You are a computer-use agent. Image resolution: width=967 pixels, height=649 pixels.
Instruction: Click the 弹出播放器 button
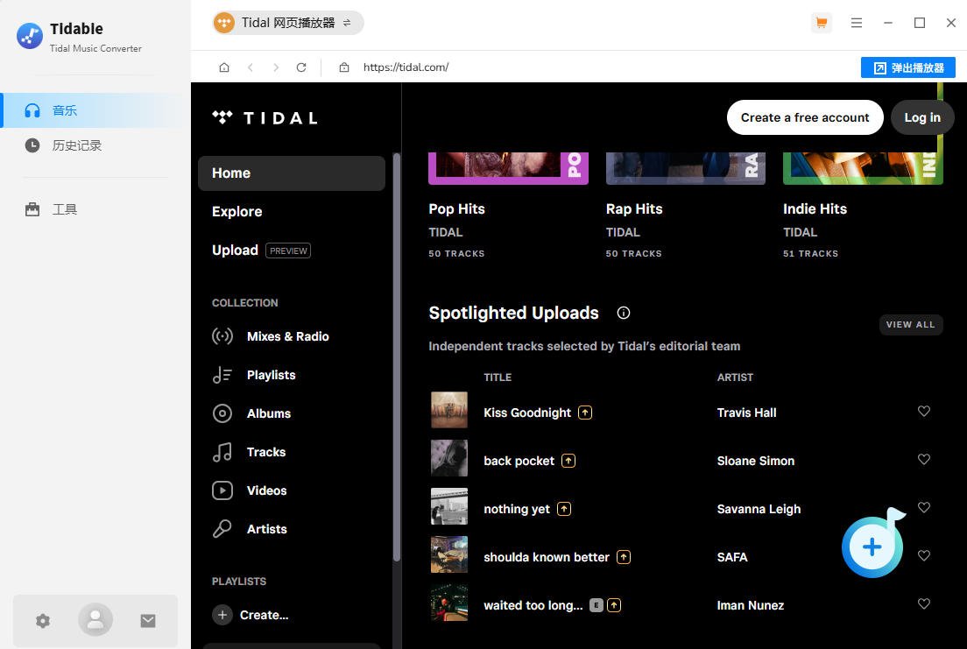(907, 67)
